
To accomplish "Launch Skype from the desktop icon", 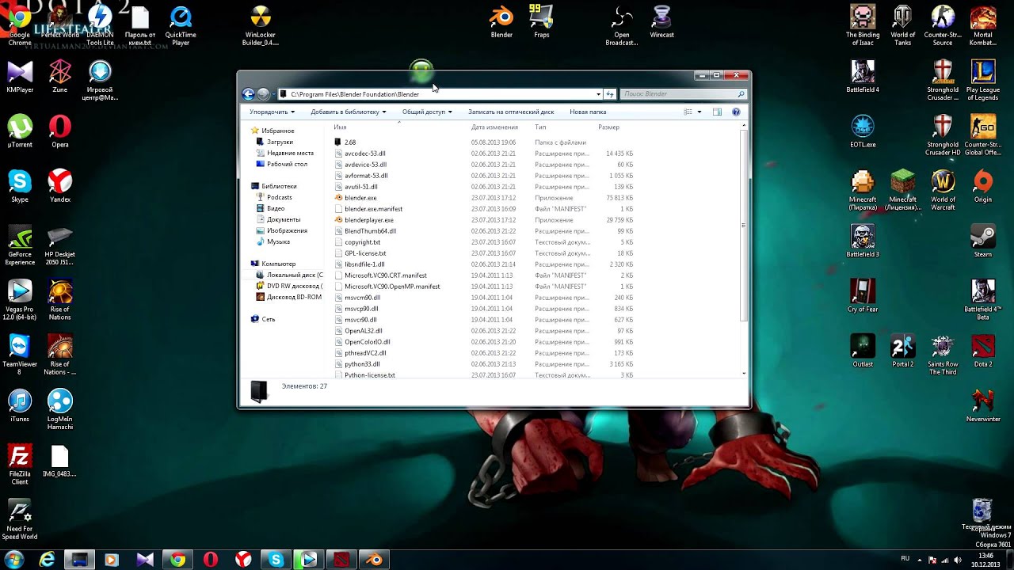I will click(x=20, y=186).
